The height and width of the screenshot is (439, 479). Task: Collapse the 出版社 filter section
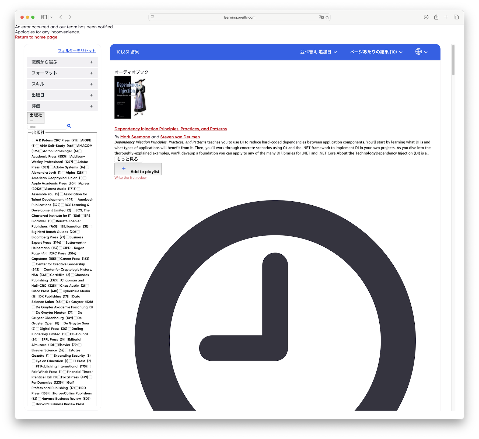click(36, 118)
